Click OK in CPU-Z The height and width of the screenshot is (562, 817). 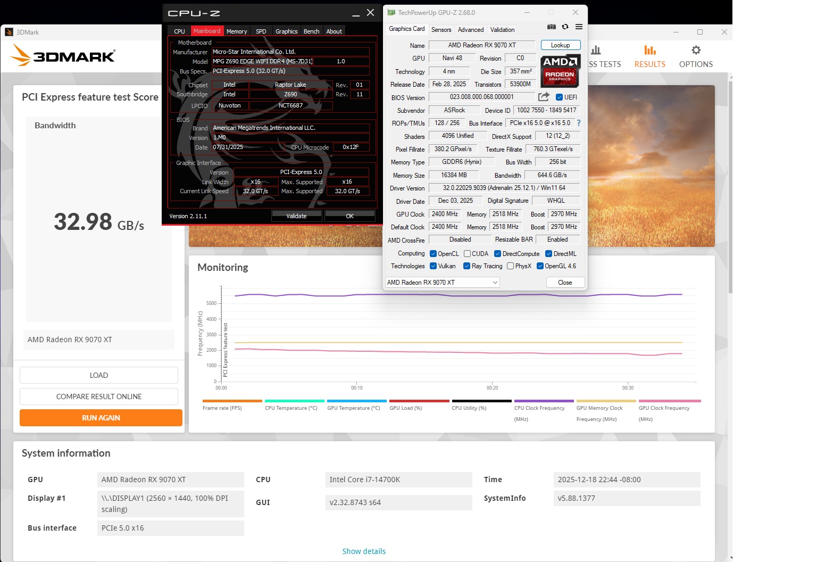[349, 216]
